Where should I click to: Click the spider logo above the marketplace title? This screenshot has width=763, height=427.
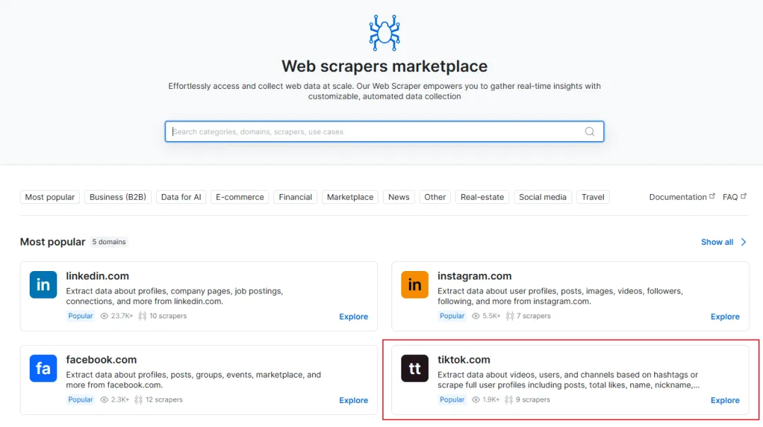pyautogui.click(x=384, y=32)
